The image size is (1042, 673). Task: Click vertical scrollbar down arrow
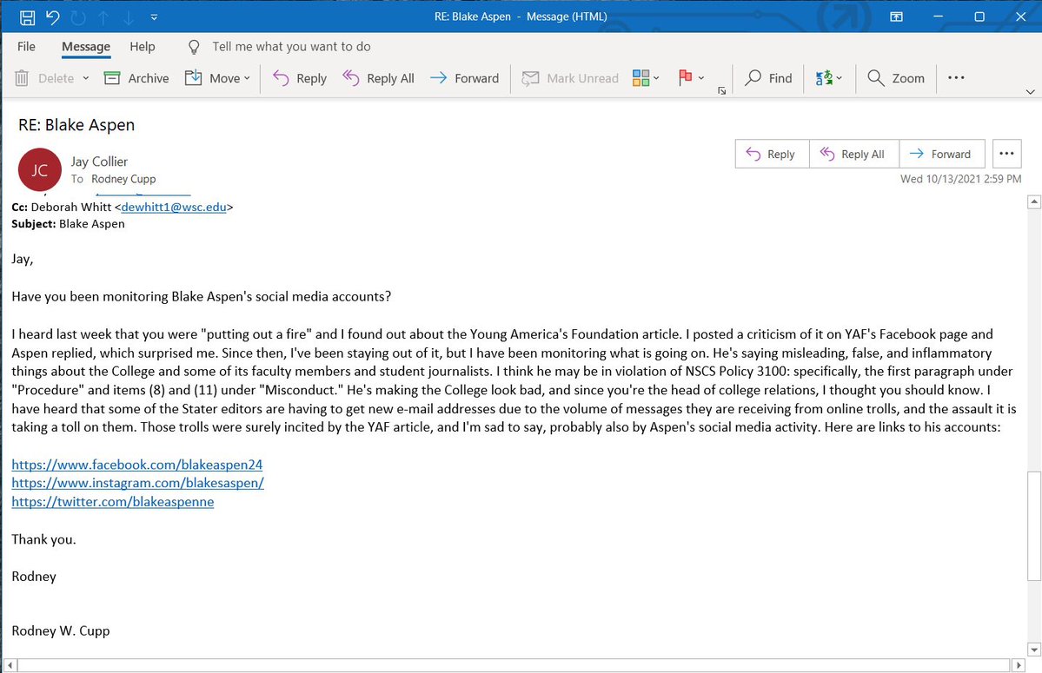pyautogui.click(x=1033, y=650)
